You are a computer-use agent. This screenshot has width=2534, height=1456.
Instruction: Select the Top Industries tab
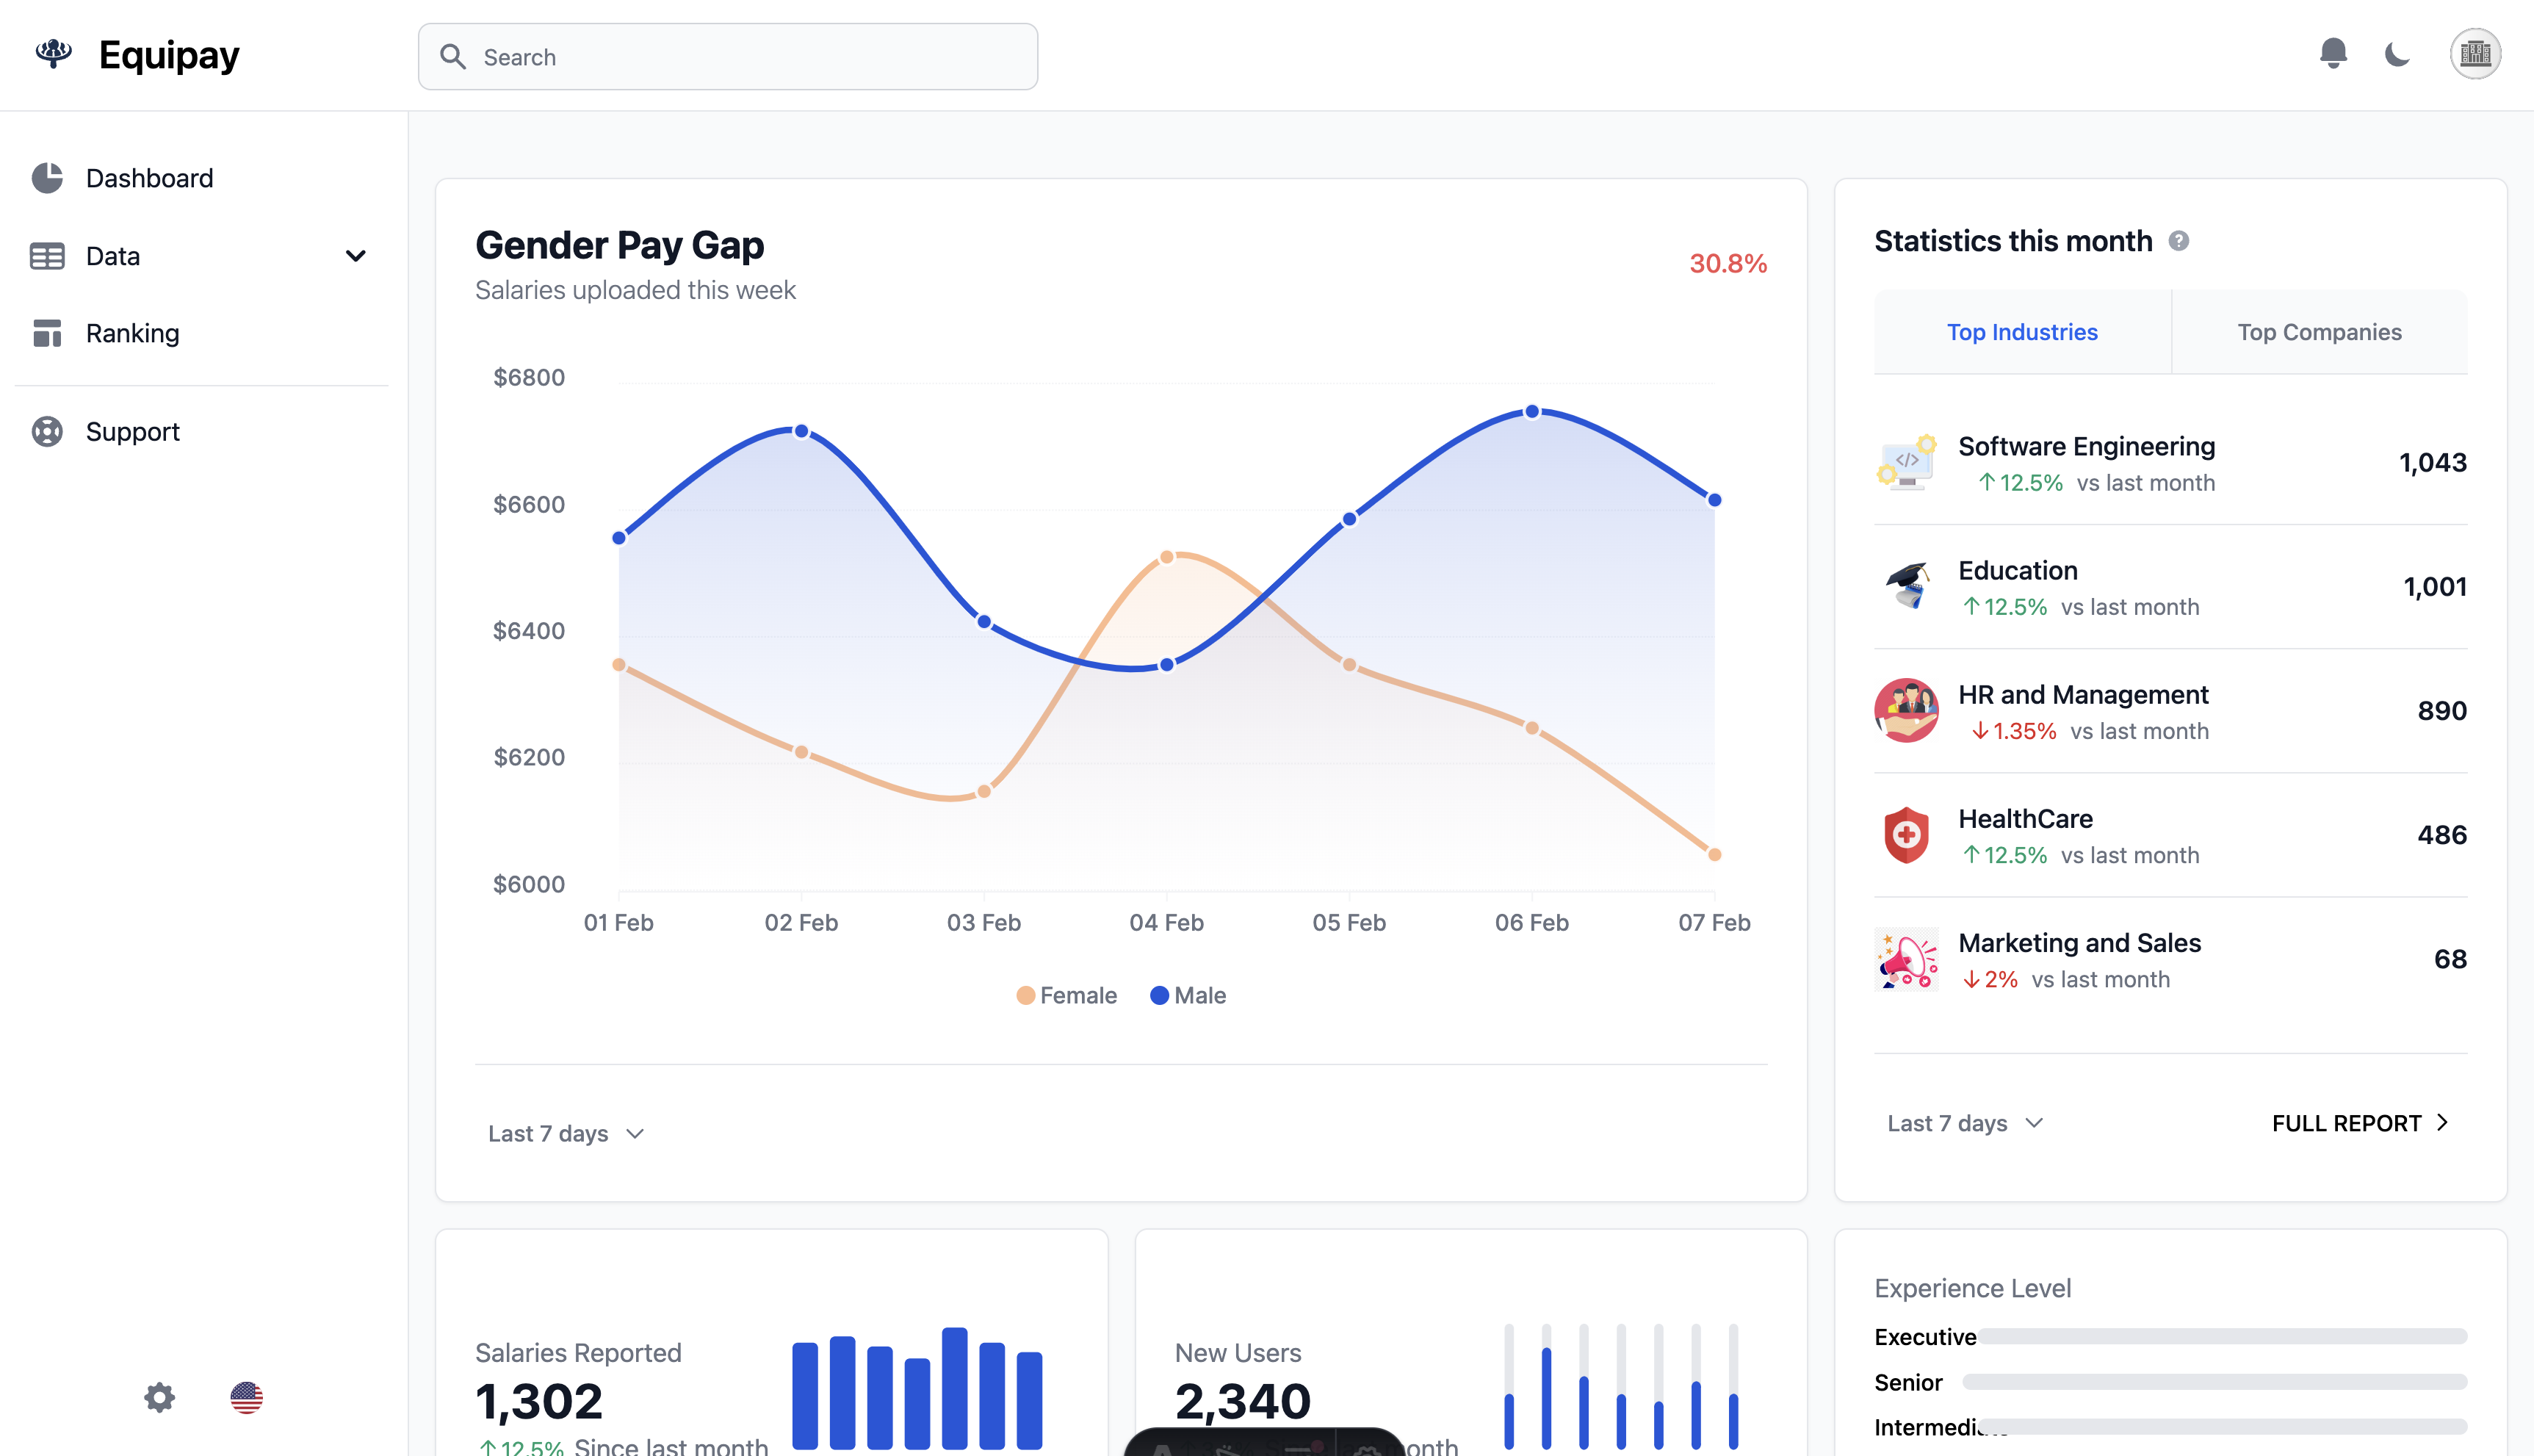[x=2021, y=332]
